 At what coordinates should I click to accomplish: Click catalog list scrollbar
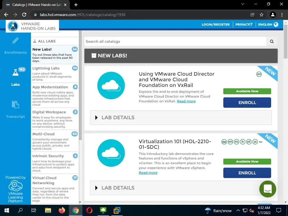(80, 85)
